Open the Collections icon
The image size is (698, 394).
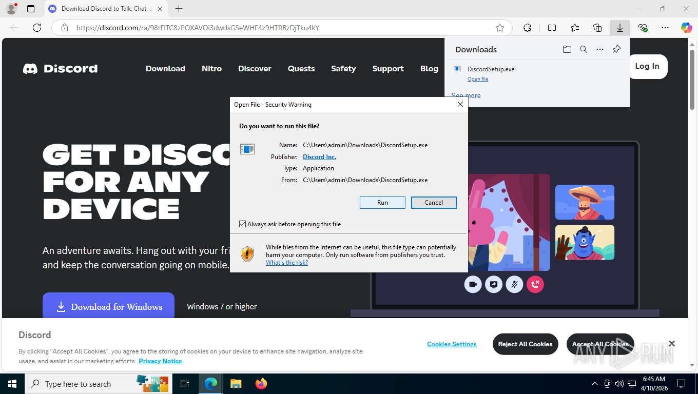597,28
